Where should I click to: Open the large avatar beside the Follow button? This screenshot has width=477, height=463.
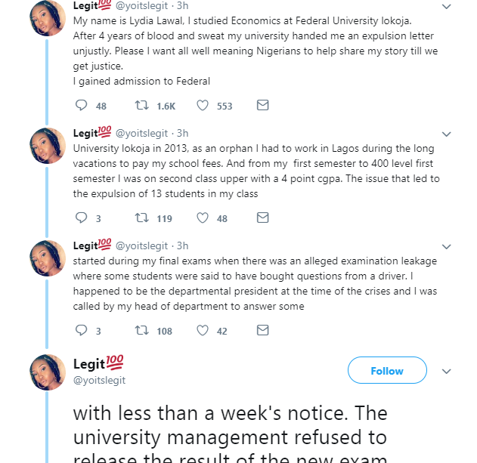click(47, 372)
